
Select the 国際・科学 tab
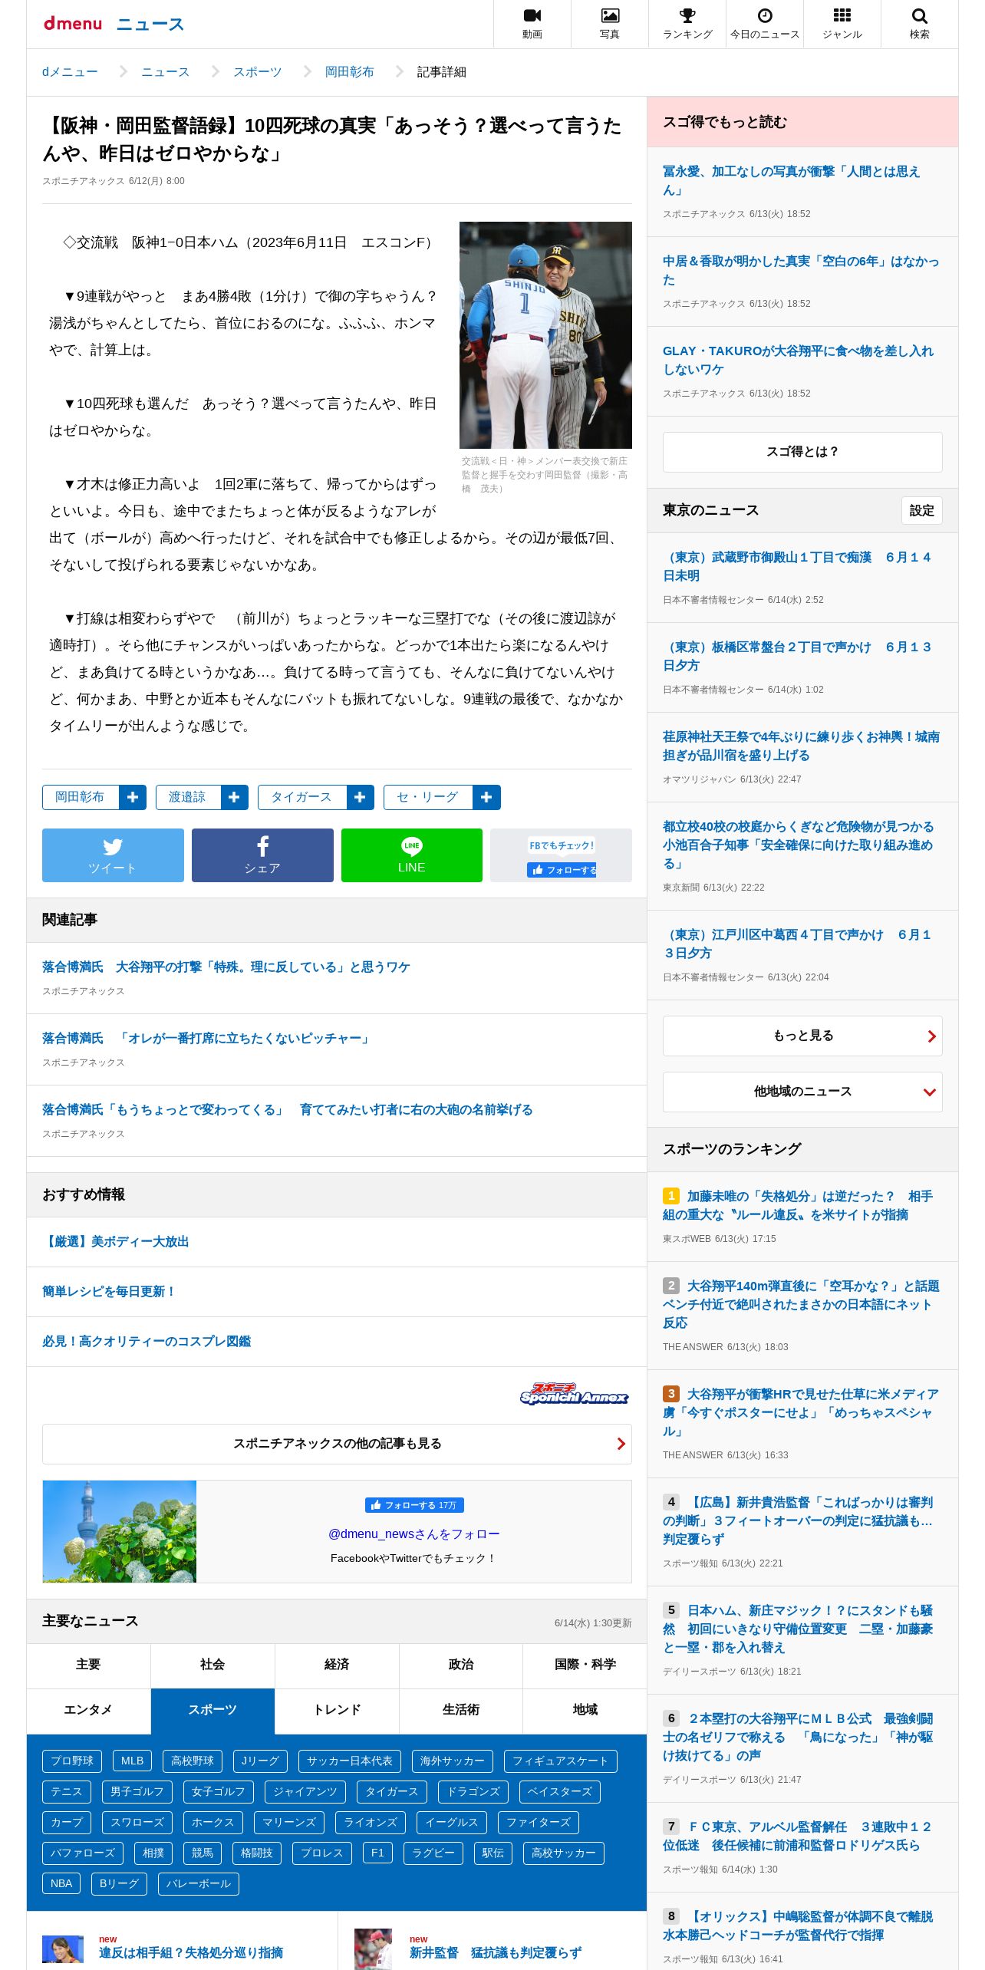(x=585, y=1664)
